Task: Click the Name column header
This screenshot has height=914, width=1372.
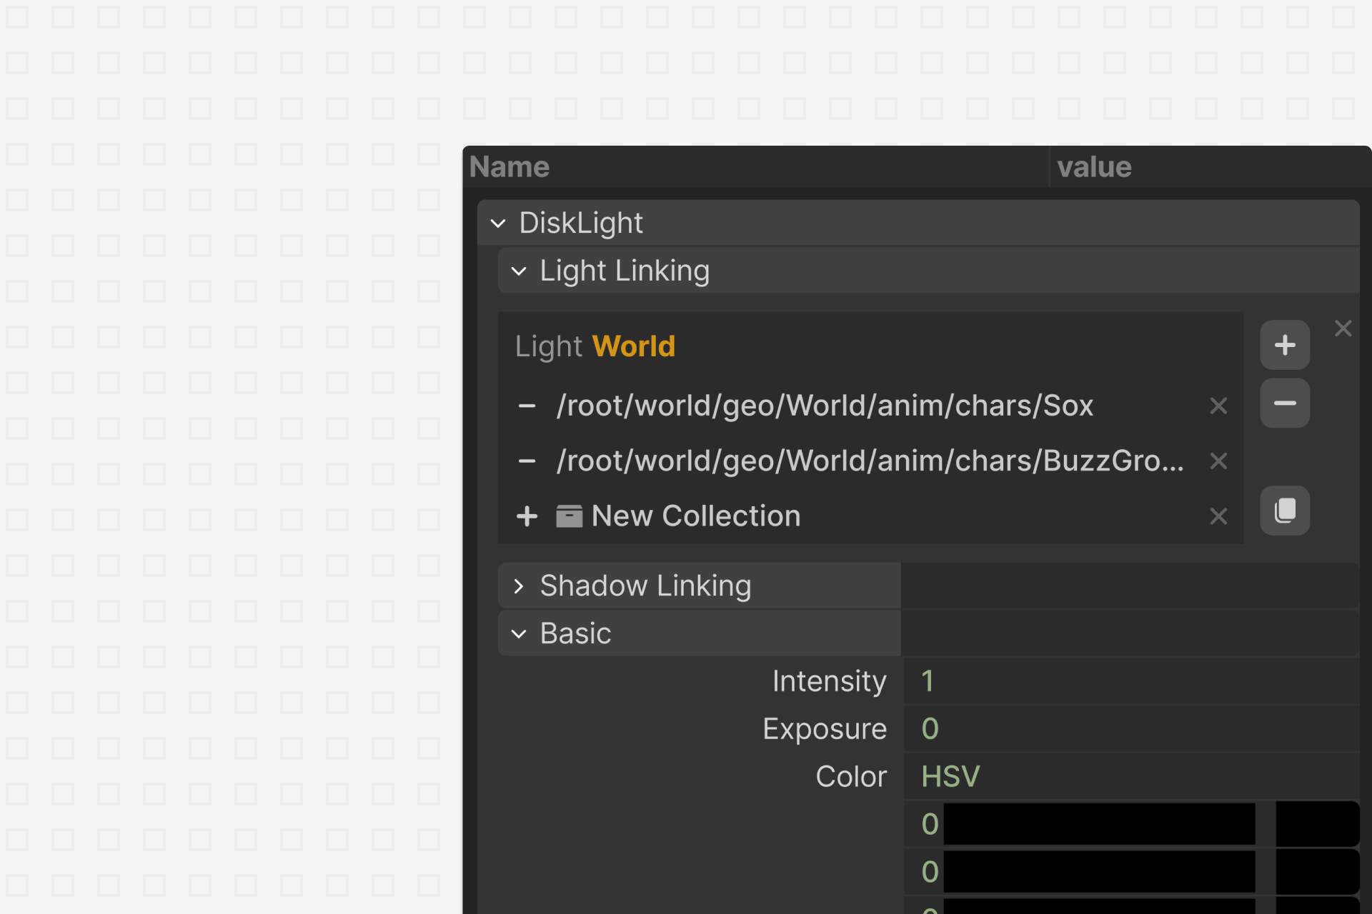Action: (509, 167)
